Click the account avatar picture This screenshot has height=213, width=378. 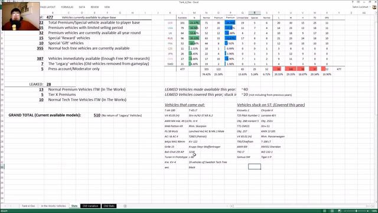(374, 7)
